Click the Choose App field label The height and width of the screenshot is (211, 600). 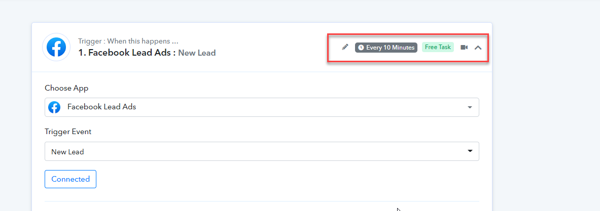pos(66,88)
